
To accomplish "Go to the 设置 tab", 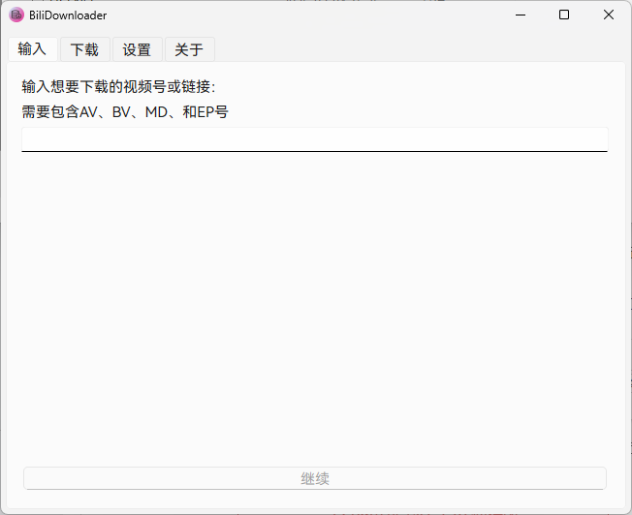I will [x=137, y=49].
